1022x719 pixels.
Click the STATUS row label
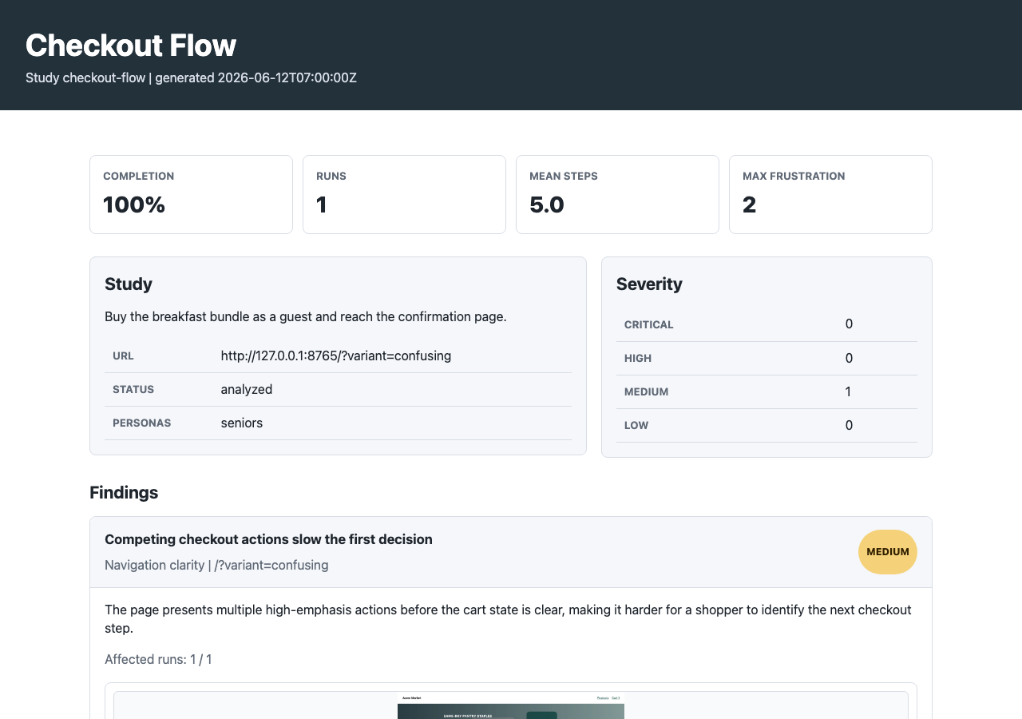pyautogui.click(x=133, y=389)
